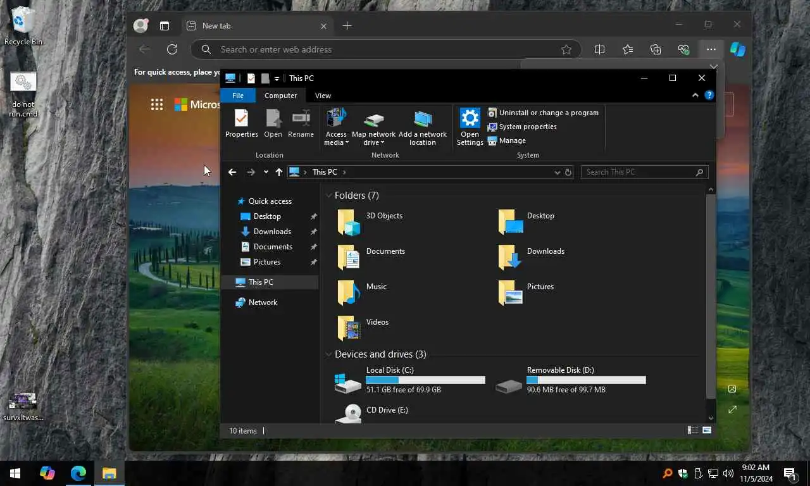Open Edge split screen icon
810x486 pixels.
[x=599, y=49]
